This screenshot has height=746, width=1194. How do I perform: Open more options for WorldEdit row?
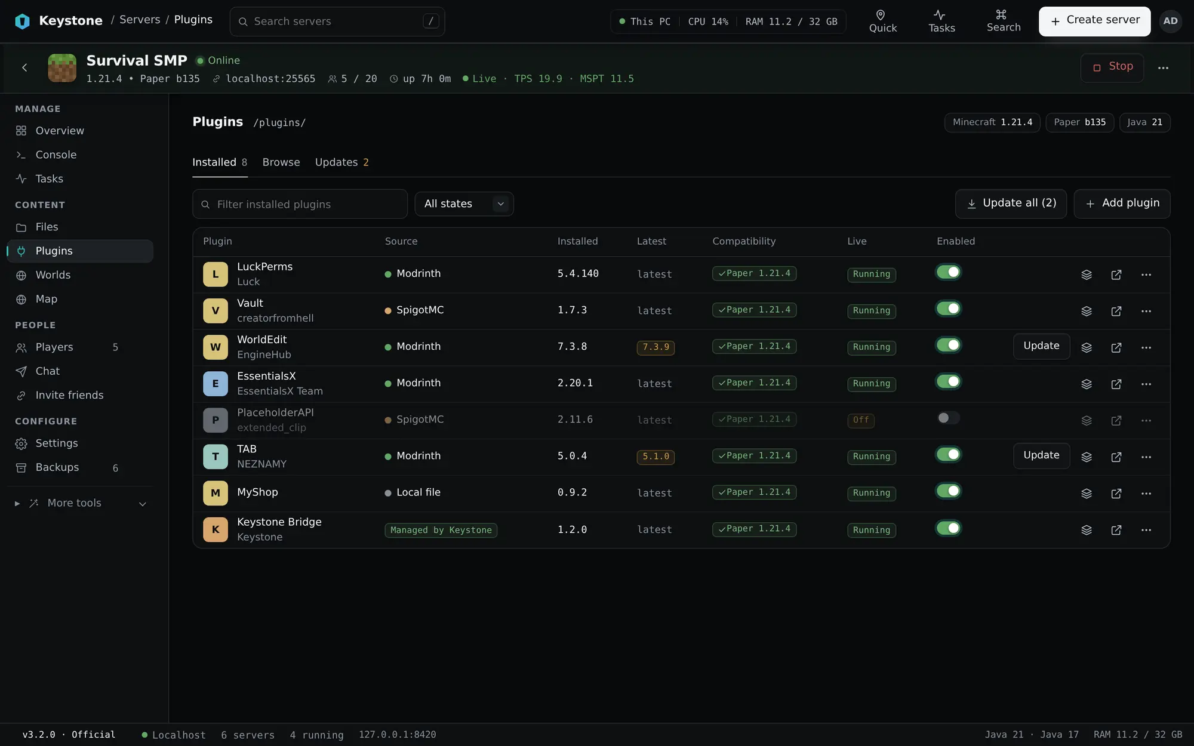pyautogui.click(x=1146, y=347)
